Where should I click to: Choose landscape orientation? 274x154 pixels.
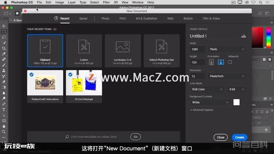point(221,62)
